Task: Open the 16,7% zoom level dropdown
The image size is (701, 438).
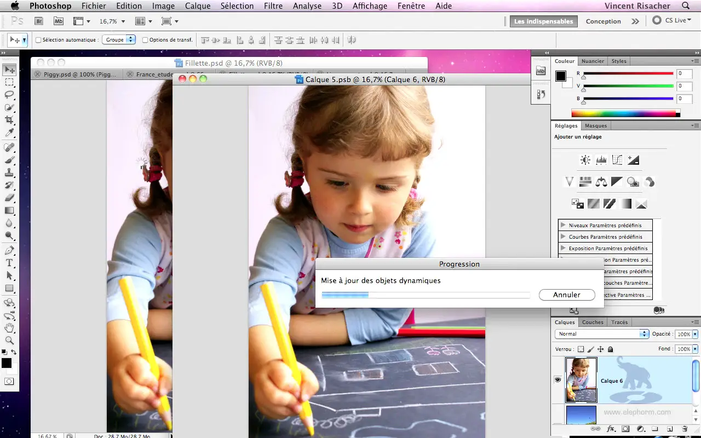Action: 123,21
